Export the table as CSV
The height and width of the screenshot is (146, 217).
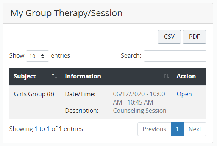(x=169, y=37)
